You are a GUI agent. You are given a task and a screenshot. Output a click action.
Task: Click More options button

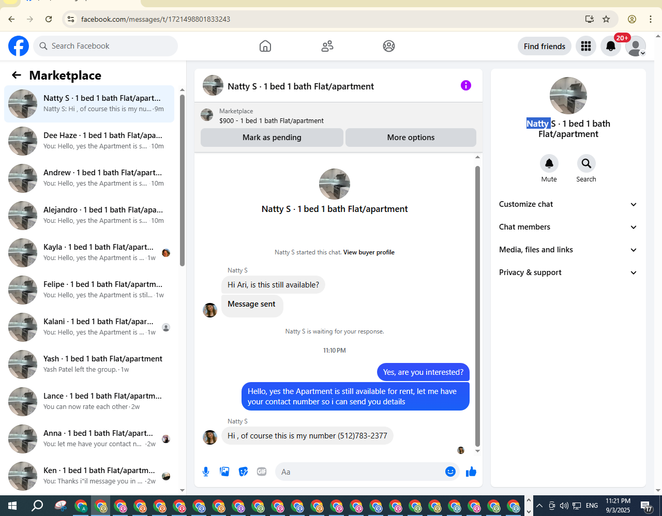point(411,138)
